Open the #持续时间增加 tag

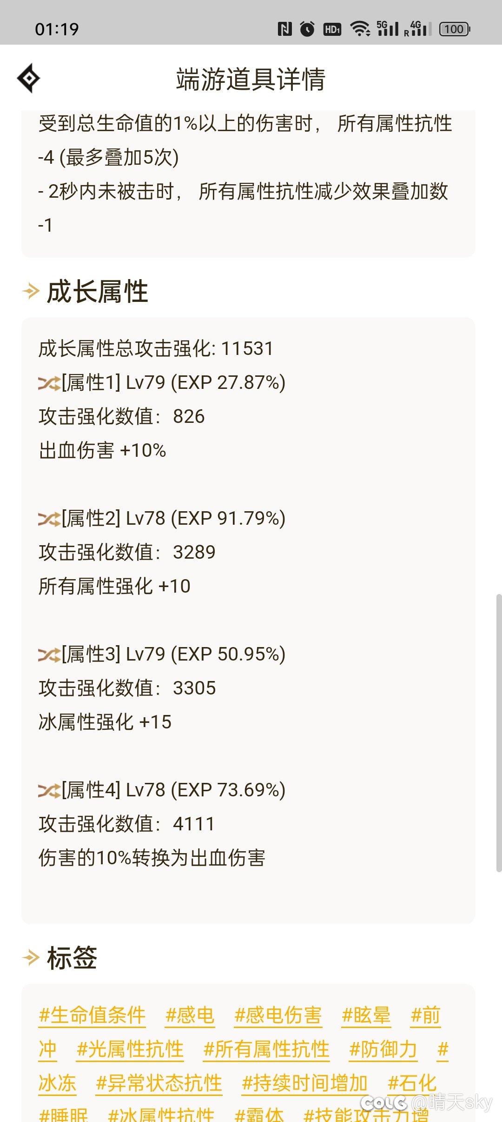pyautogui.click(x=305, y=1083)
